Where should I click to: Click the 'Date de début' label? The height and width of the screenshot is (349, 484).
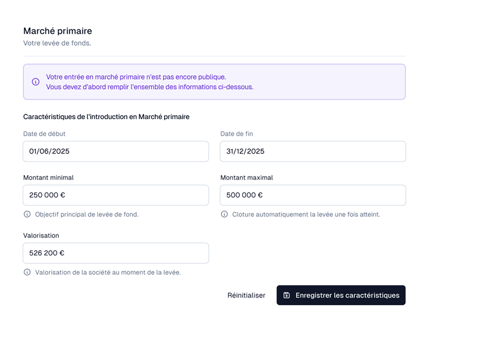pos(44,134)
